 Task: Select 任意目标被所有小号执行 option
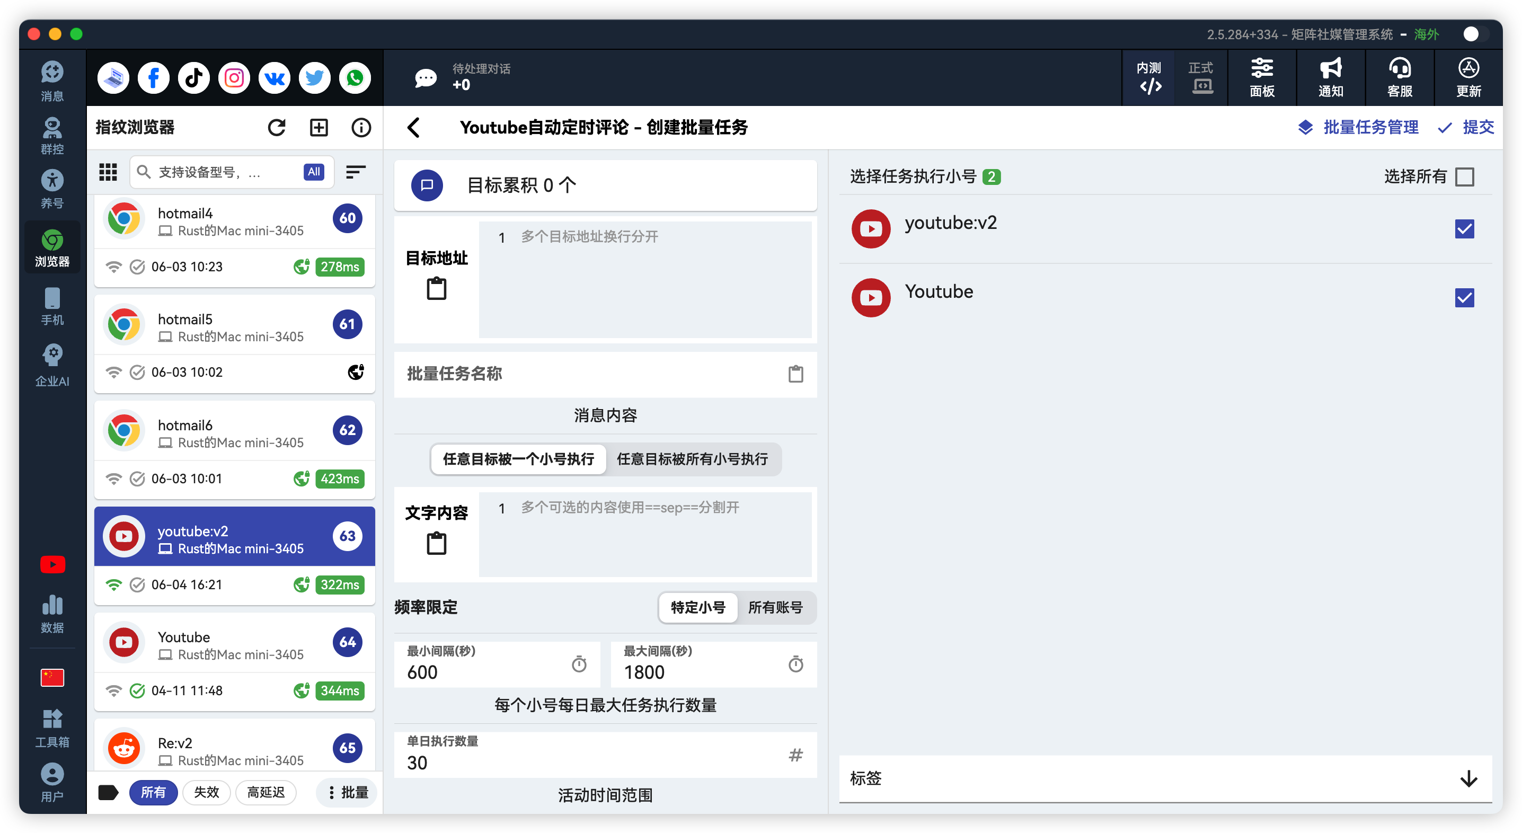click(693, 459)
